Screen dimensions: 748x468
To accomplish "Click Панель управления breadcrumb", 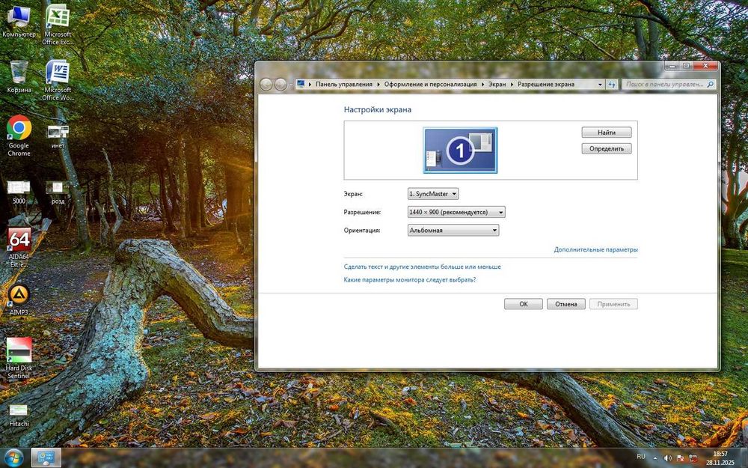I will (343, 84).
